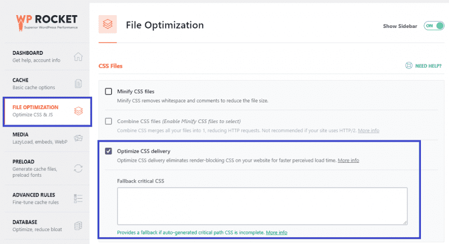Uncheck Optimize CSS delivery checkbox

point(109,151)
